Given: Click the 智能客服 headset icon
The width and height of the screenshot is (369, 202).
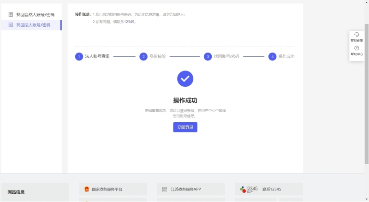Looking at the screenshot, I should click(357, 35).
